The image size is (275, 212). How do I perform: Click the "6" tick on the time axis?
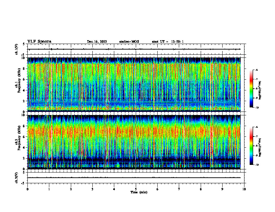(x=158, y=189)
